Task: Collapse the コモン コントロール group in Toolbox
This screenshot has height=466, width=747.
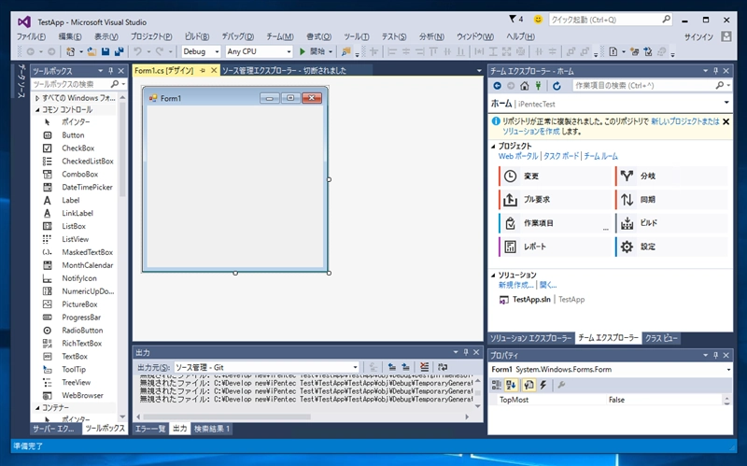Action: [37, 109]
